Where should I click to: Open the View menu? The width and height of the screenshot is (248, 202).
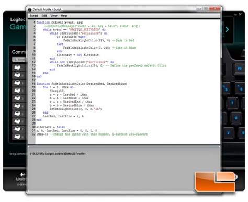point(54,16)
